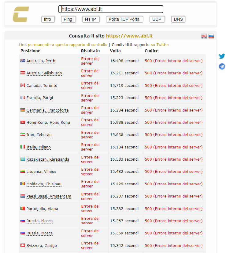Switch language using the Russian flag icon
Screen dimensions: 226x253
[211, 36]
